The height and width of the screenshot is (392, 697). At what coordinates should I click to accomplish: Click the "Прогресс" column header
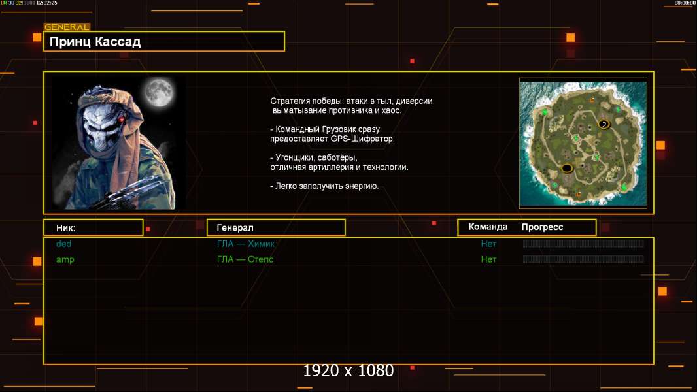(x=542, y=227)
